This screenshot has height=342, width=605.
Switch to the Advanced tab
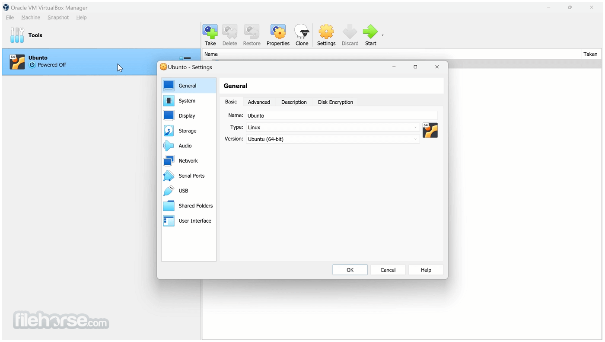pos(259,102)
